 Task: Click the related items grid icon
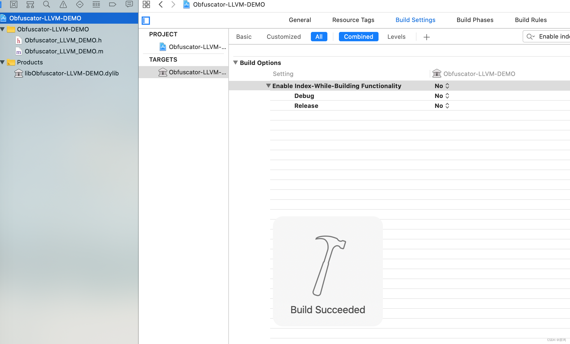(146, 4)
